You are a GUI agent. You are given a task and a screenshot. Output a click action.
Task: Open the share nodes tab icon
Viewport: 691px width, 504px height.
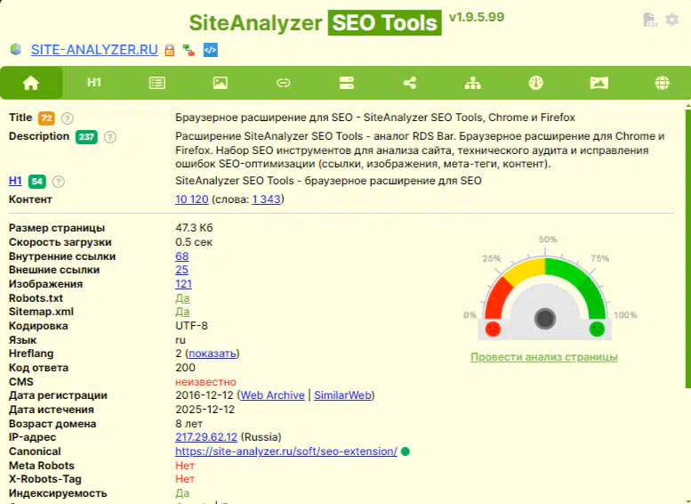coord(409,83)
